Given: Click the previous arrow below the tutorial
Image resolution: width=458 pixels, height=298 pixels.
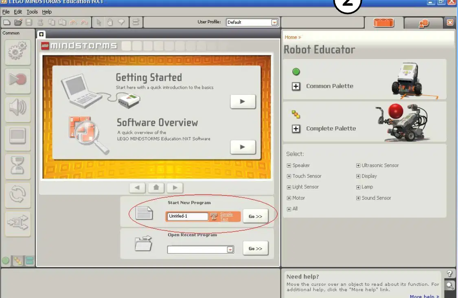Looking at the screenshot, I should point(137,187).
